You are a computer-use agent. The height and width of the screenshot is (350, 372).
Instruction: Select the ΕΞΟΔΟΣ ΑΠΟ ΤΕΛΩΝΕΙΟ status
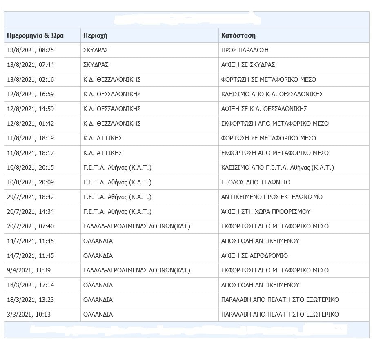point(256,182)
